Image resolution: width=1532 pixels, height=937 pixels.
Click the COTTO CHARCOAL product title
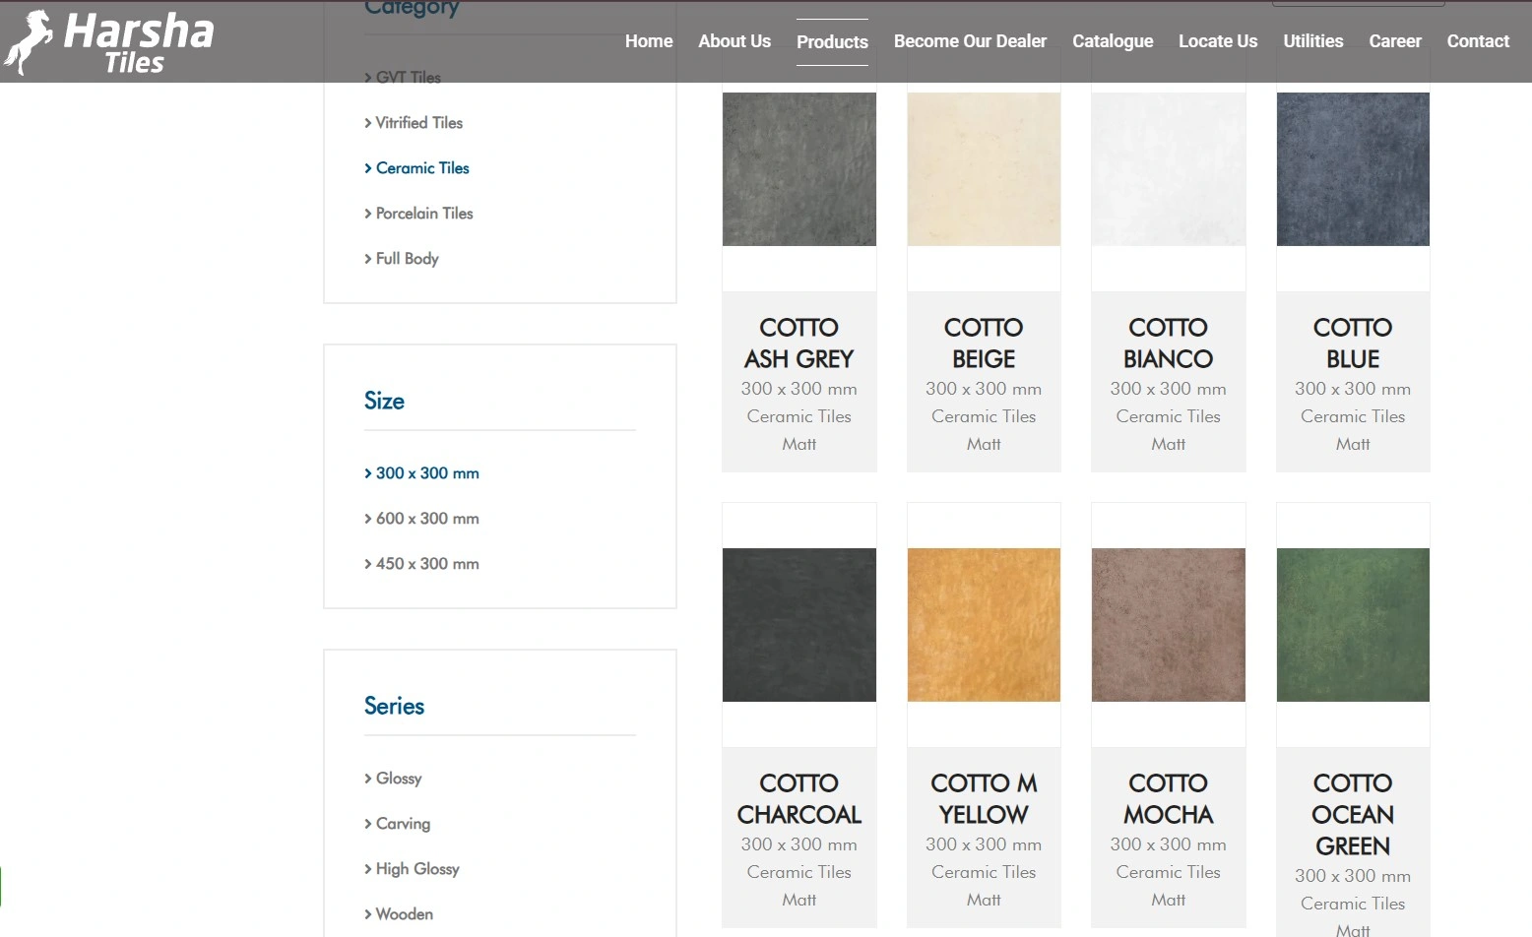click(799, 799)
